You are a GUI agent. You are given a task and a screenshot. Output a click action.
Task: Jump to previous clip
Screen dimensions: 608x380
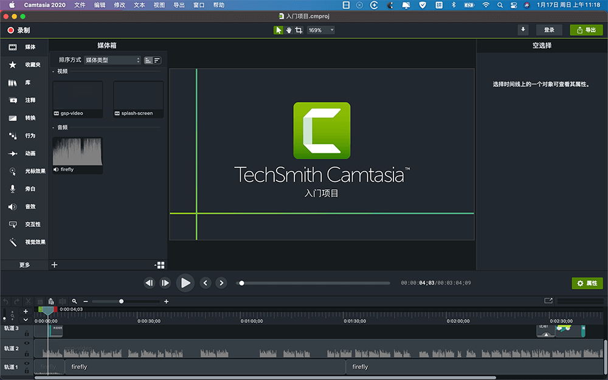coord(206,283)
